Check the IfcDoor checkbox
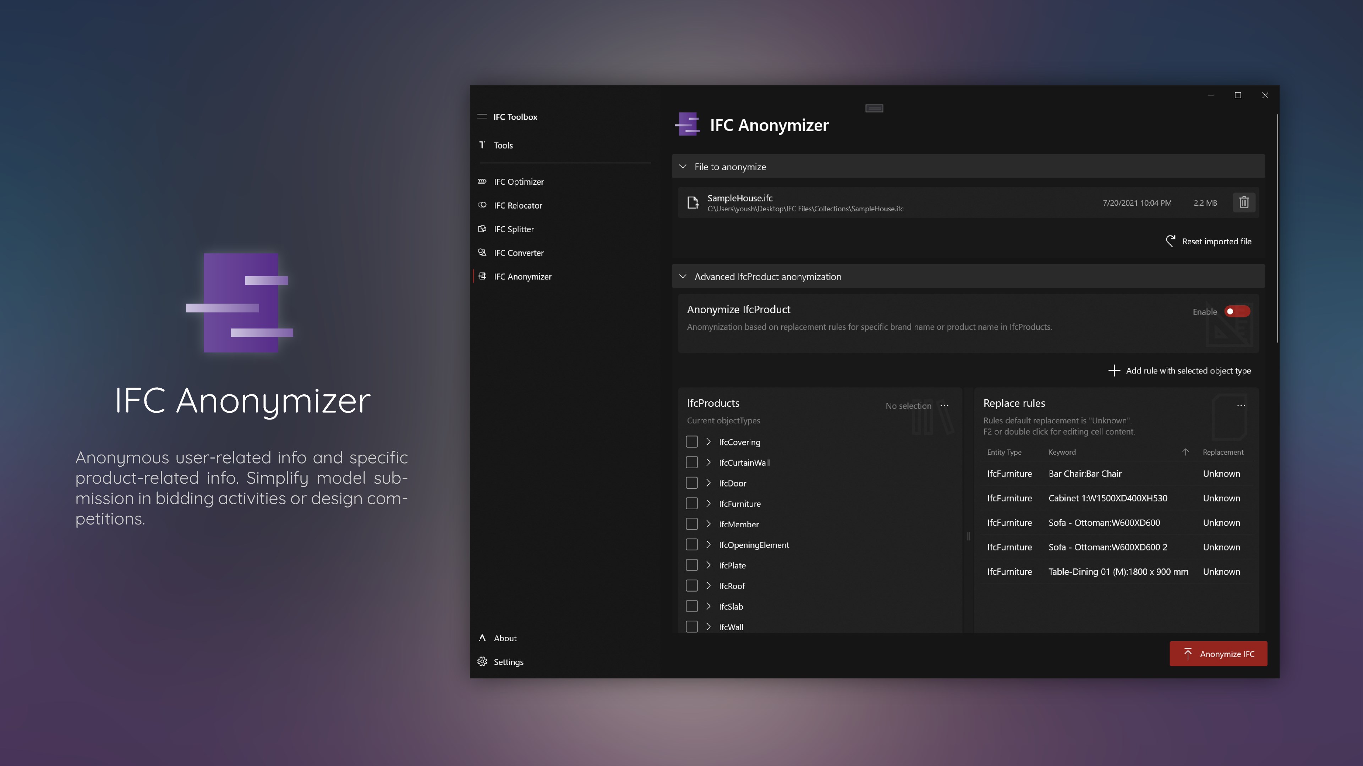Image resolution: width=1363 pixels, height=766 pixels. 691,483
